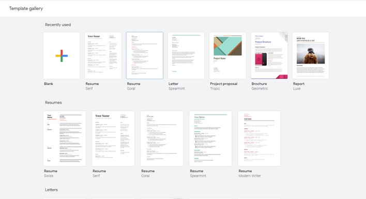Click the 'Brochure' label text
Viewport: 366px width, 199px height.
(x=259, y=84)
